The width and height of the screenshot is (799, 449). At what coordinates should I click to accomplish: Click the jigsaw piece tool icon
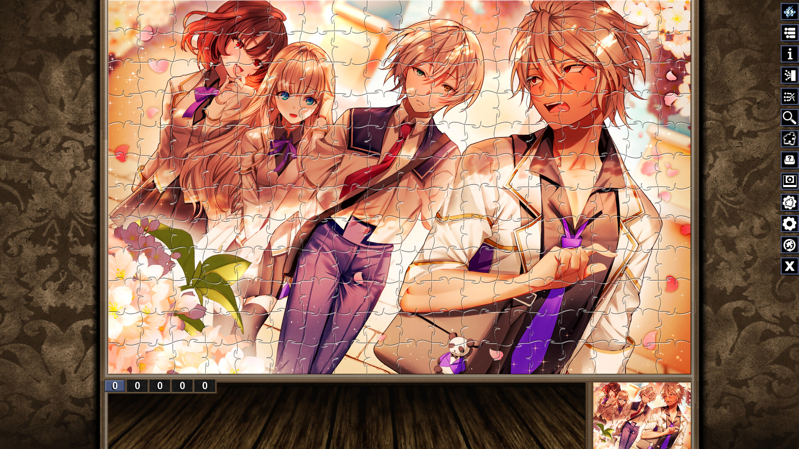789,139
